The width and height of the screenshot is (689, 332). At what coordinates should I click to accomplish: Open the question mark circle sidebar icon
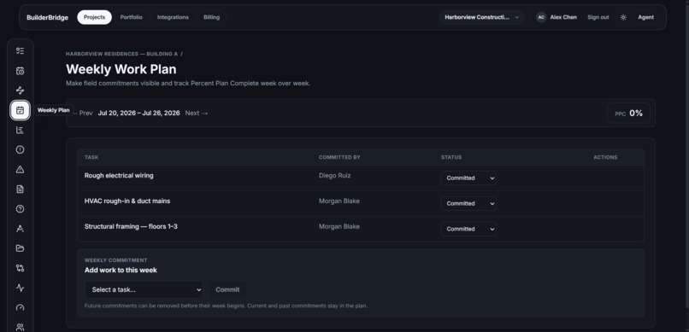click(20, 209)
